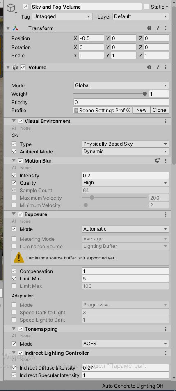Open Motion Blur additional properties gear
This screenshot has height=391, width=176.
(158, 160)
